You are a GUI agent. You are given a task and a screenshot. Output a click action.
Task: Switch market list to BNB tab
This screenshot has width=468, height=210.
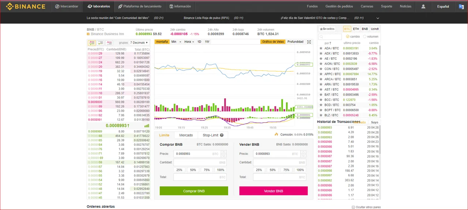pyautogui.click(x=365, y=29)
